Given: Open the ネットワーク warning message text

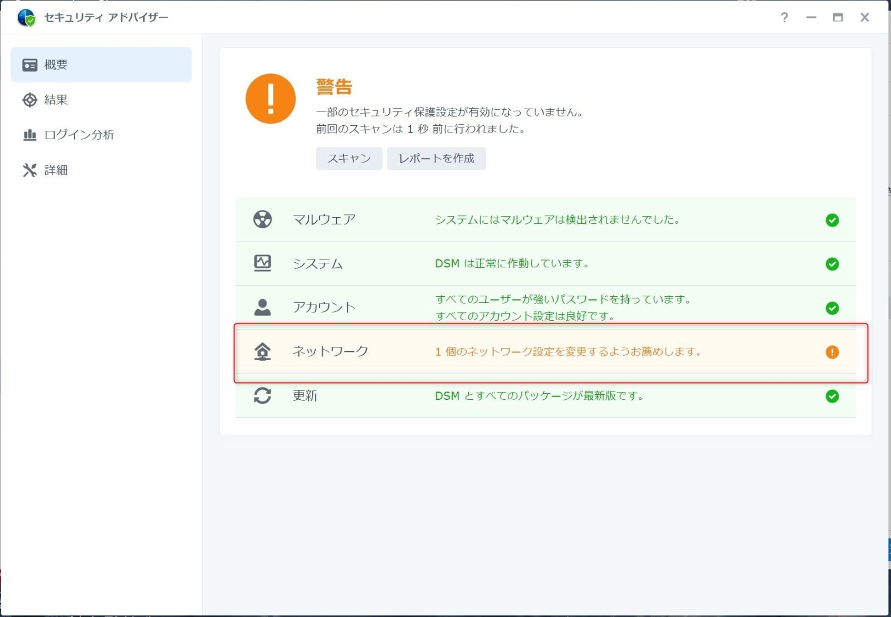Looking at the screenshot, I should [568, 352].
